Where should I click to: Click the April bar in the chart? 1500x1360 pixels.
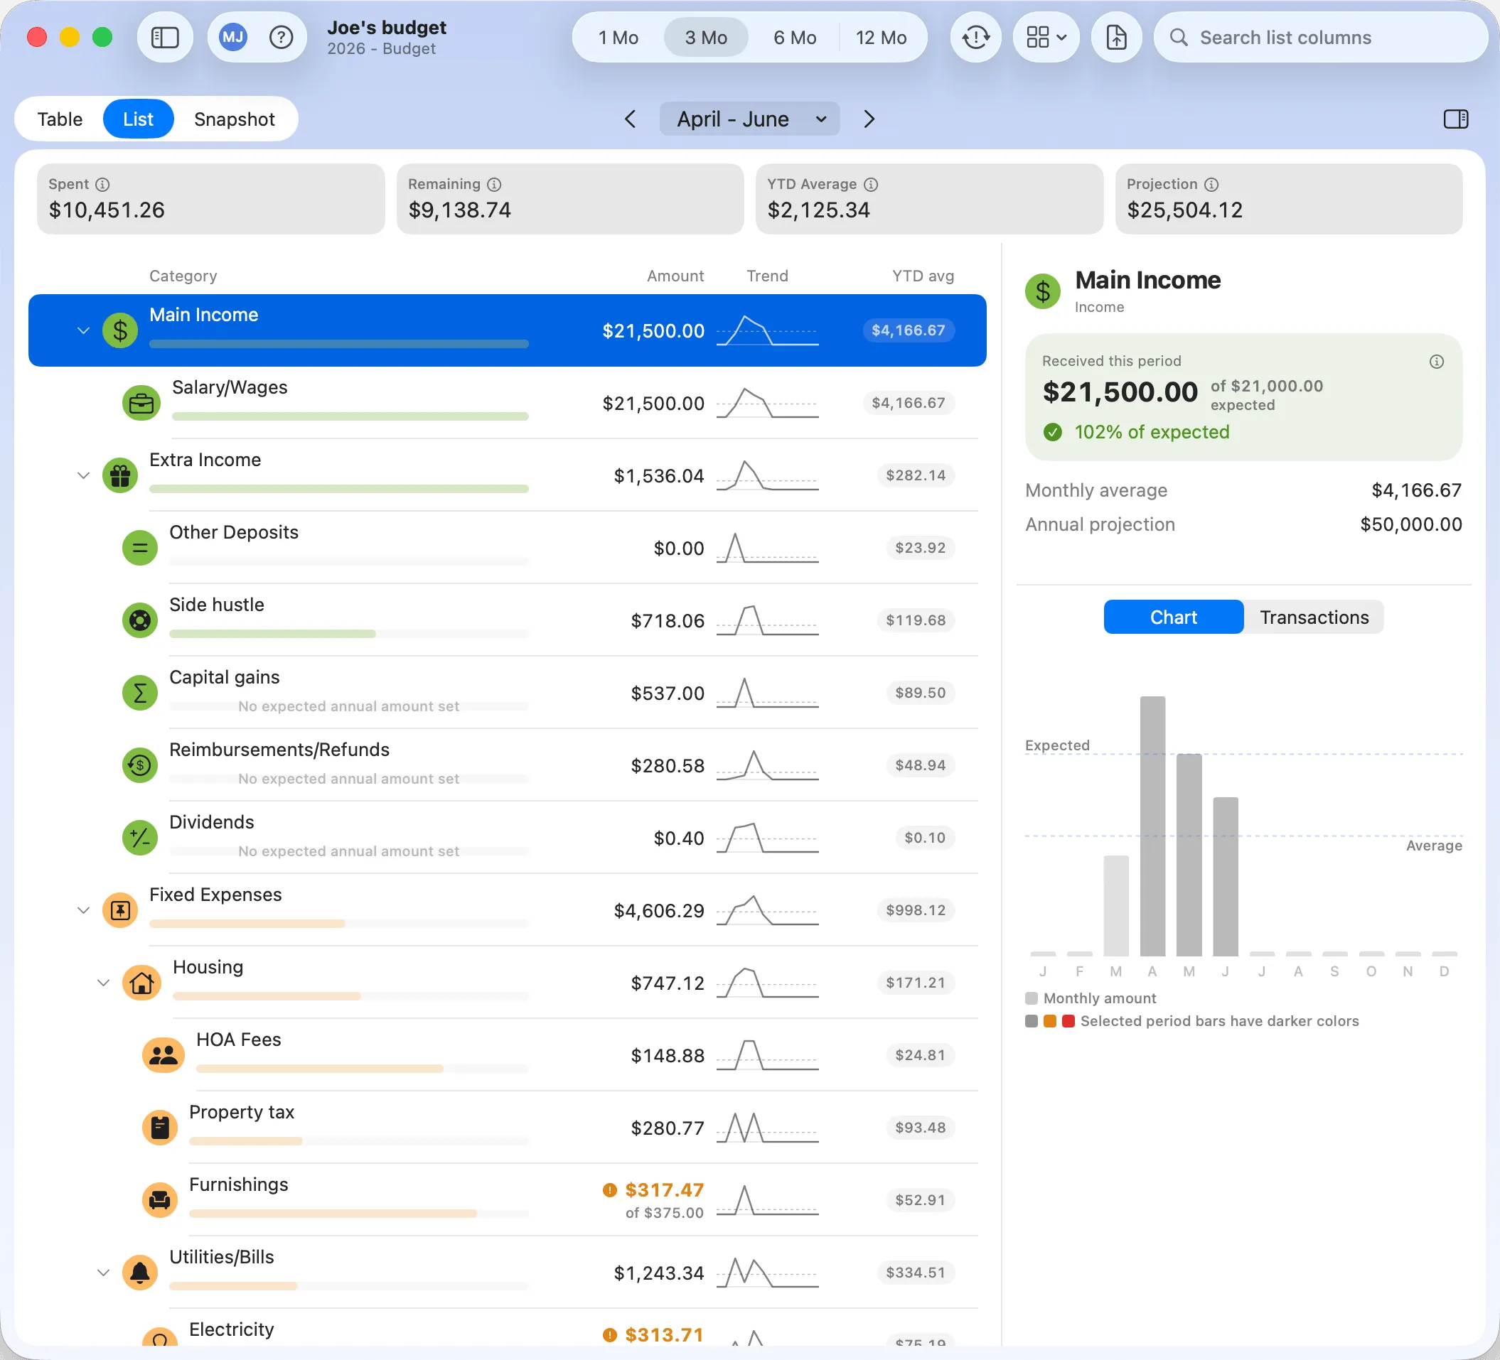pyautogui.click(x=1152, y=826)
